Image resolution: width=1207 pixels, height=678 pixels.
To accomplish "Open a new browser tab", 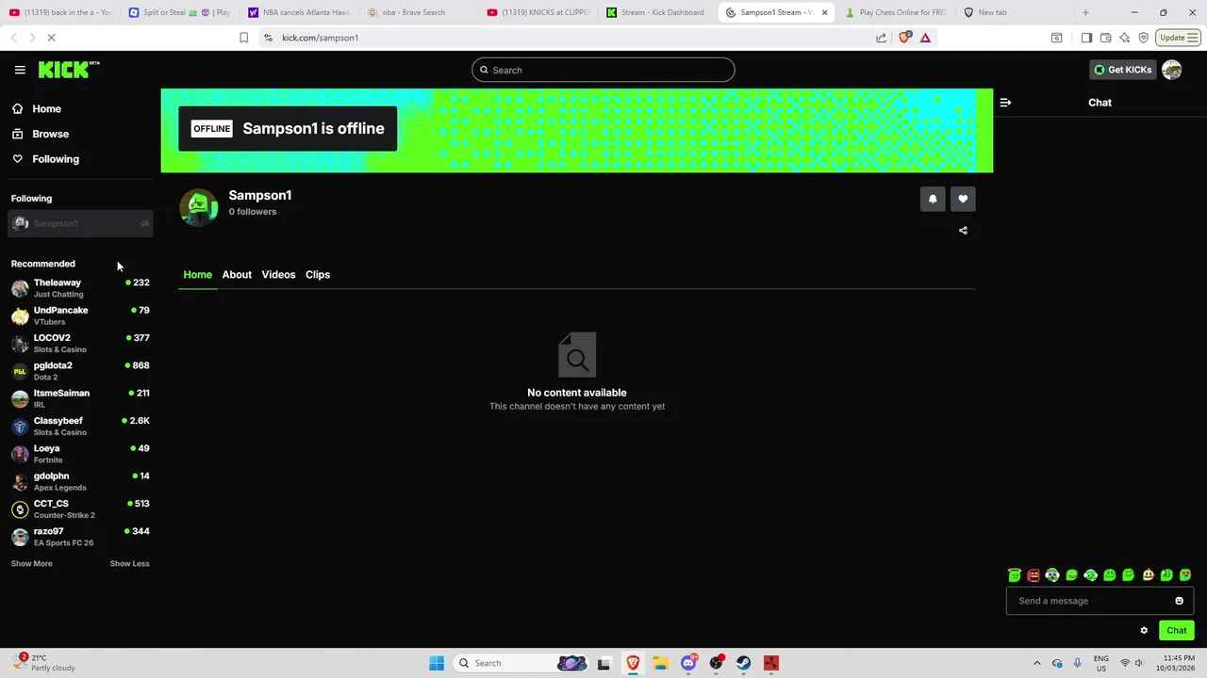I will tap(1085, 12).
